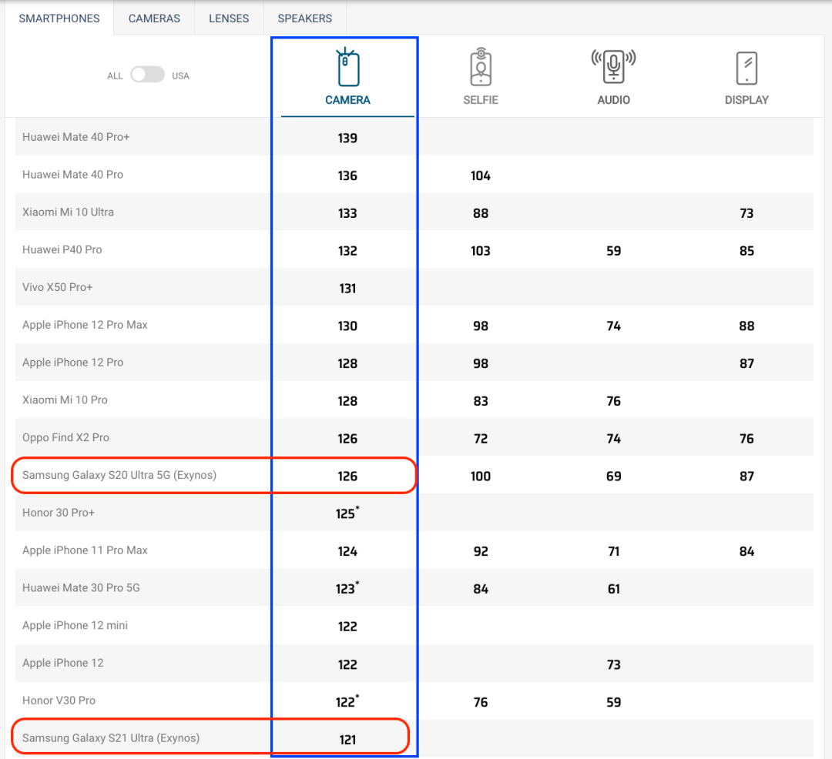This screenshot has width=832, height=759.
Task: Click camera score 125 for Honor 30 Pro+
Action: (347, 513)
